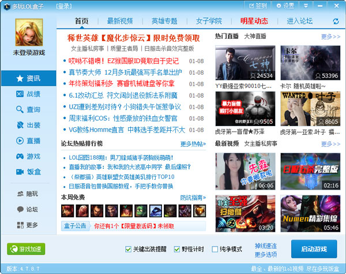The width and height of the screenshot is (346, 274).
Task: Open the 卡尔 live stream thumbnail
Action: pos(310,63)
